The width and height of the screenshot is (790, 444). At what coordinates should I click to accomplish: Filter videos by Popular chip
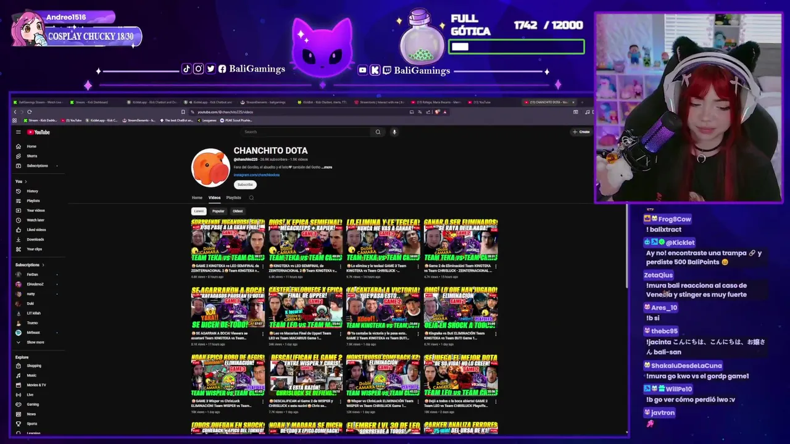click(x=218, y=211)
